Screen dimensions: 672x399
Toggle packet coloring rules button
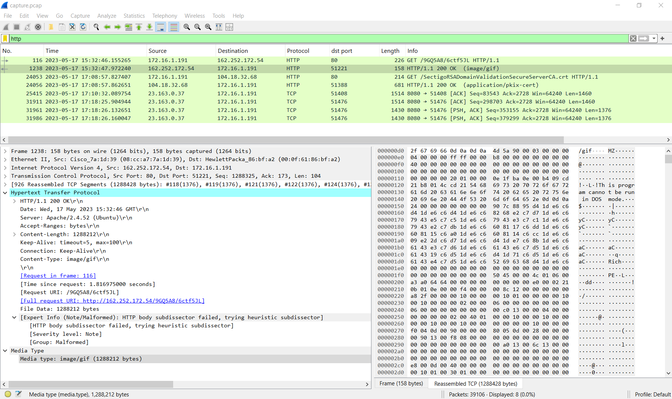(174, 27)
